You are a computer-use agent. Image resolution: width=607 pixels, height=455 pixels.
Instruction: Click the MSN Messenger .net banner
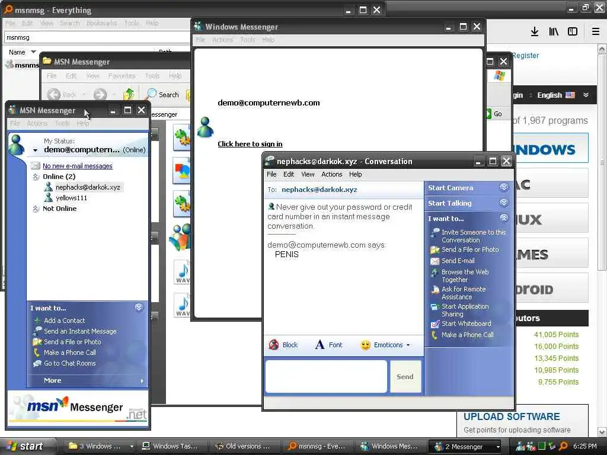pos(78,408)
